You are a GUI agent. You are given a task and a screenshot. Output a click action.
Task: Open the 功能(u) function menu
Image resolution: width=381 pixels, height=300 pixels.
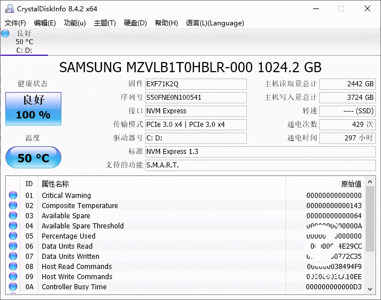point(74,23)
